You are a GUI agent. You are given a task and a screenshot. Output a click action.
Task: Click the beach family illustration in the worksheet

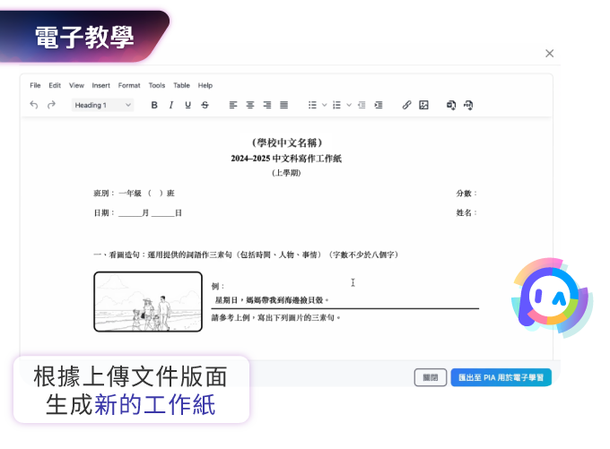coord(148,301)
